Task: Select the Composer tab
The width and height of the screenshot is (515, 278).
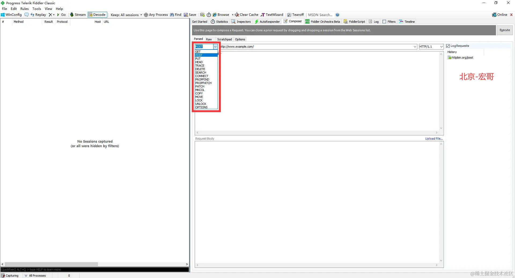Action: pos(293,21)
